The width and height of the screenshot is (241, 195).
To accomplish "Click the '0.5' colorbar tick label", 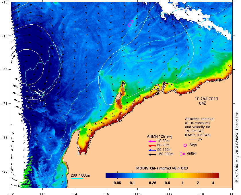I will 167,183.
